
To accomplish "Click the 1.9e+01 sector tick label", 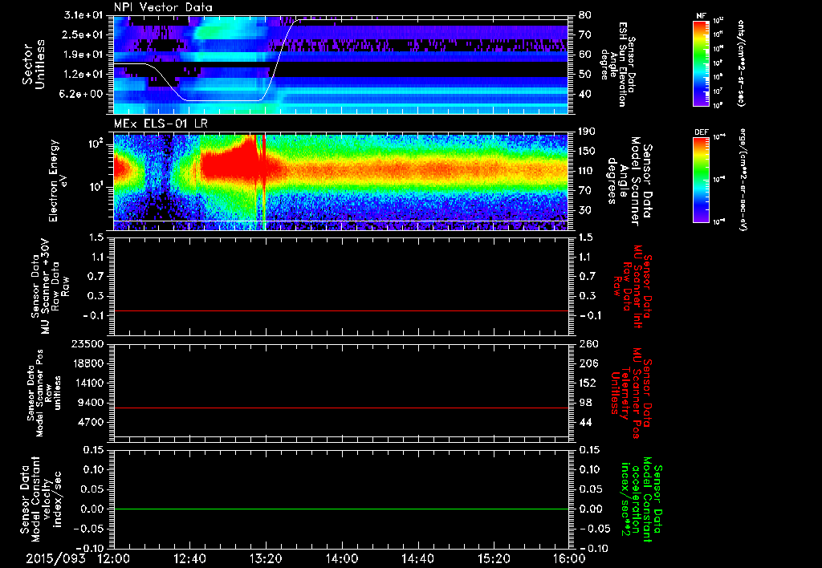I will point(83,55).
